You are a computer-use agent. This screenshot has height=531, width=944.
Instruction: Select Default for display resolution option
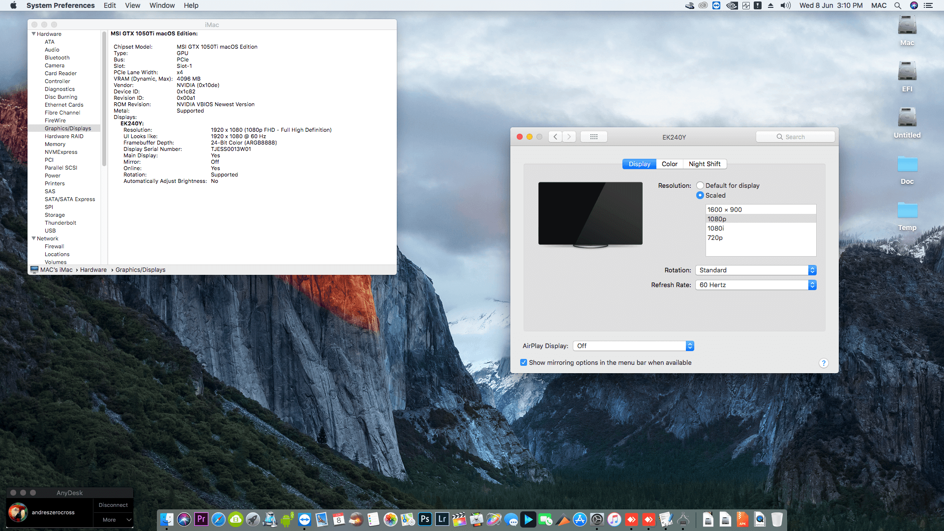click(x=700, y=185)
